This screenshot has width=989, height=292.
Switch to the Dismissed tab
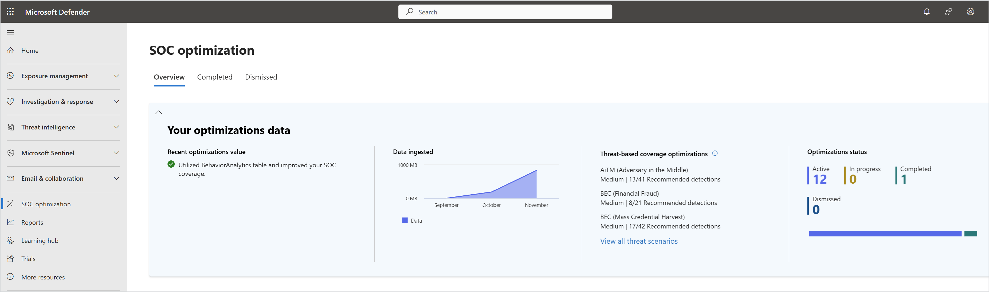(261, 77)
